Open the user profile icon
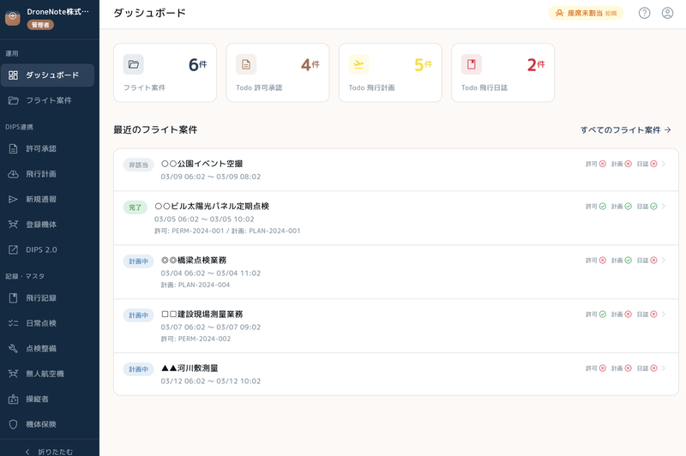This screenshot has width=686, height=456. 667,13
